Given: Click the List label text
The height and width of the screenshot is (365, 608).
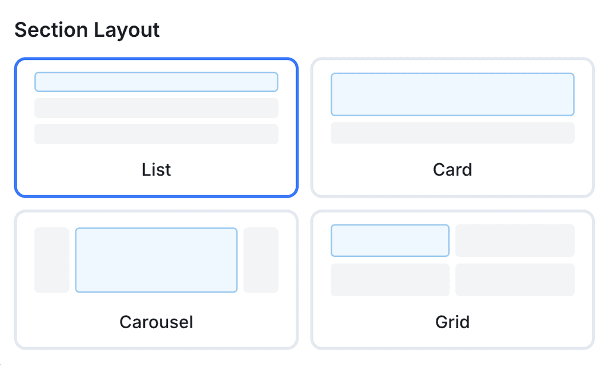Looking at the screenshot, I should point(156,170).
